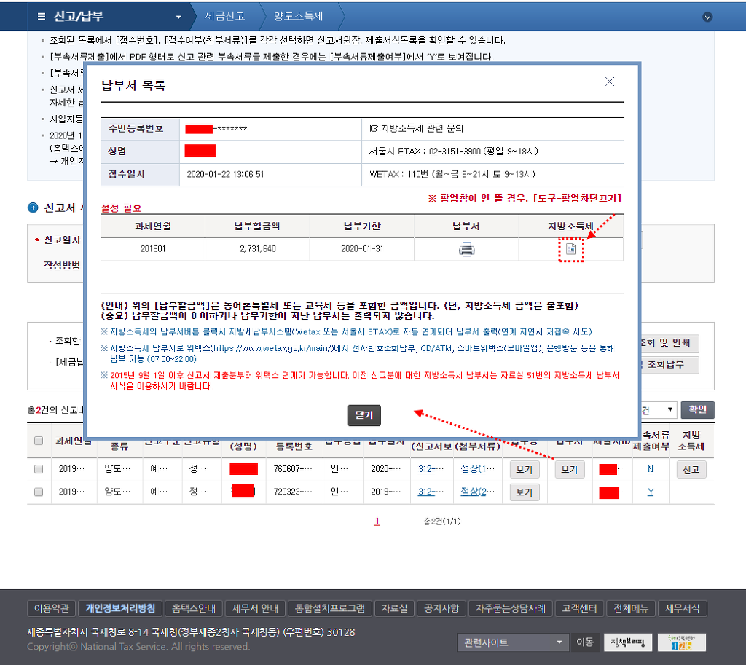Expand the round chevron at header right
The image size is (746, 665).
tap(707, 17)
